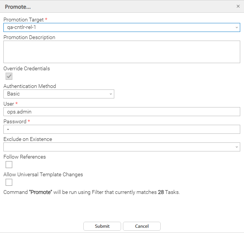Check Allow Universal Template Changes box
The image size is (244, 233).
tap(9, 182)
